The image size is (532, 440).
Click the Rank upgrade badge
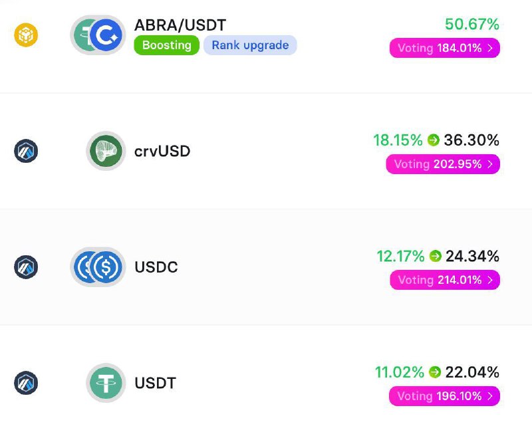251,45
